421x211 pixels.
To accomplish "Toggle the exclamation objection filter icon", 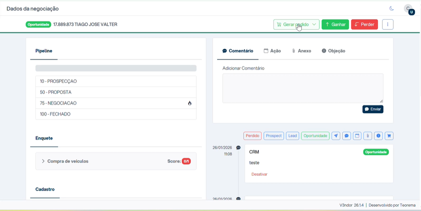I will 378,136.
